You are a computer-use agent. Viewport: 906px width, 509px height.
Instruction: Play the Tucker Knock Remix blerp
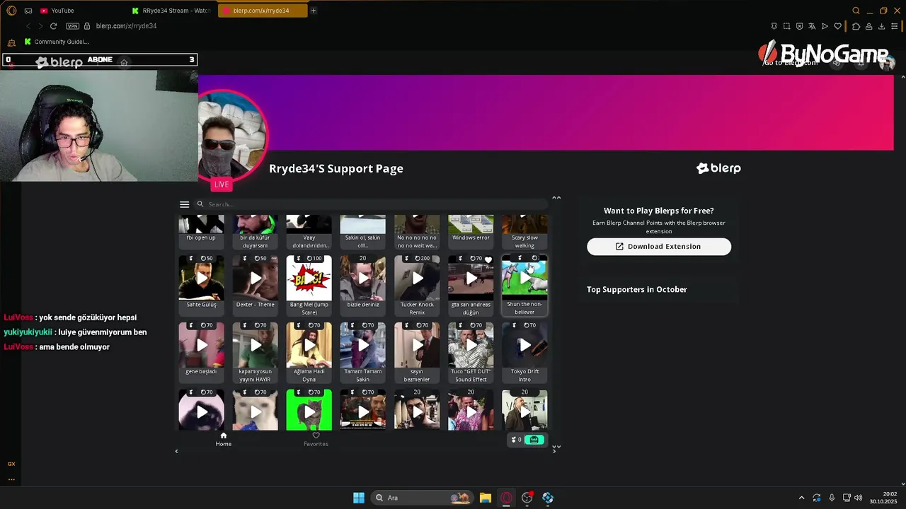[x=417, y=279]
